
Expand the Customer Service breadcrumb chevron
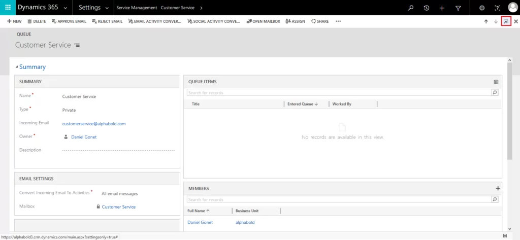tap(201, 8)
